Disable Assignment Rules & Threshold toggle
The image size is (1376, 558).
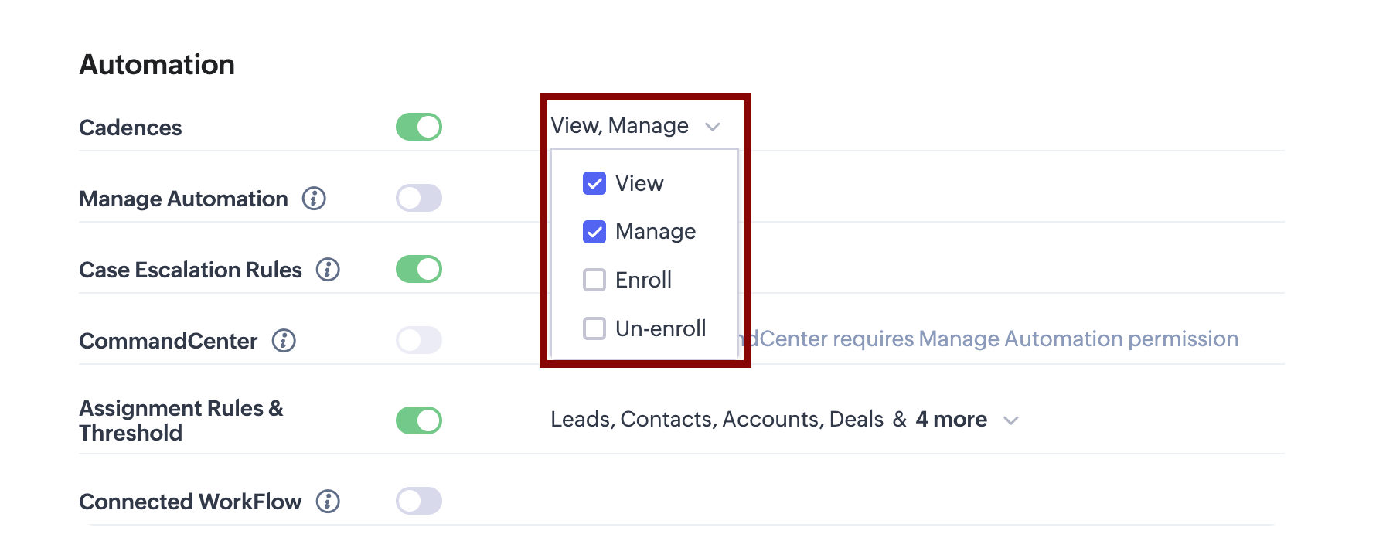click(419, 420)
